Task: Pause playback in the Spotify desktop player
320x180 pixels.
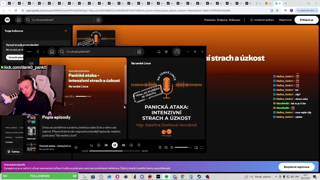Action: coord(115,145)
